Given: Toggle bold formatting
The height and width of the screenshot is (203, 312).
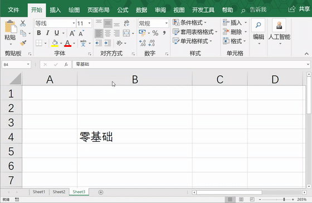Looking at the screenshot, I should click(39, 33).
